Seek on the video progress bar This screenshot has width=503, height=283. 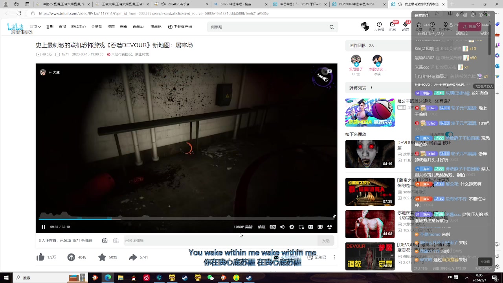186,219
